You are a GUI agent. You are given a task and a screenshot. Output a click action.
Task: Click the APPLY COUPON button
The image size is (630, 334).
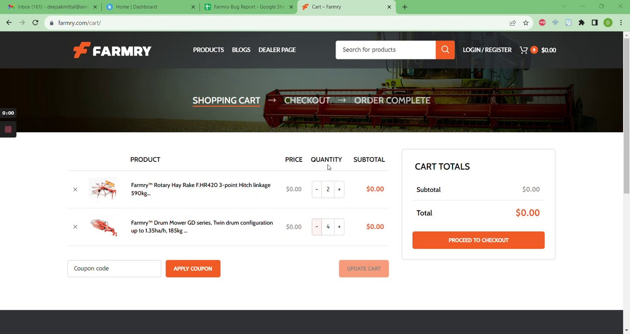[193, 269]
